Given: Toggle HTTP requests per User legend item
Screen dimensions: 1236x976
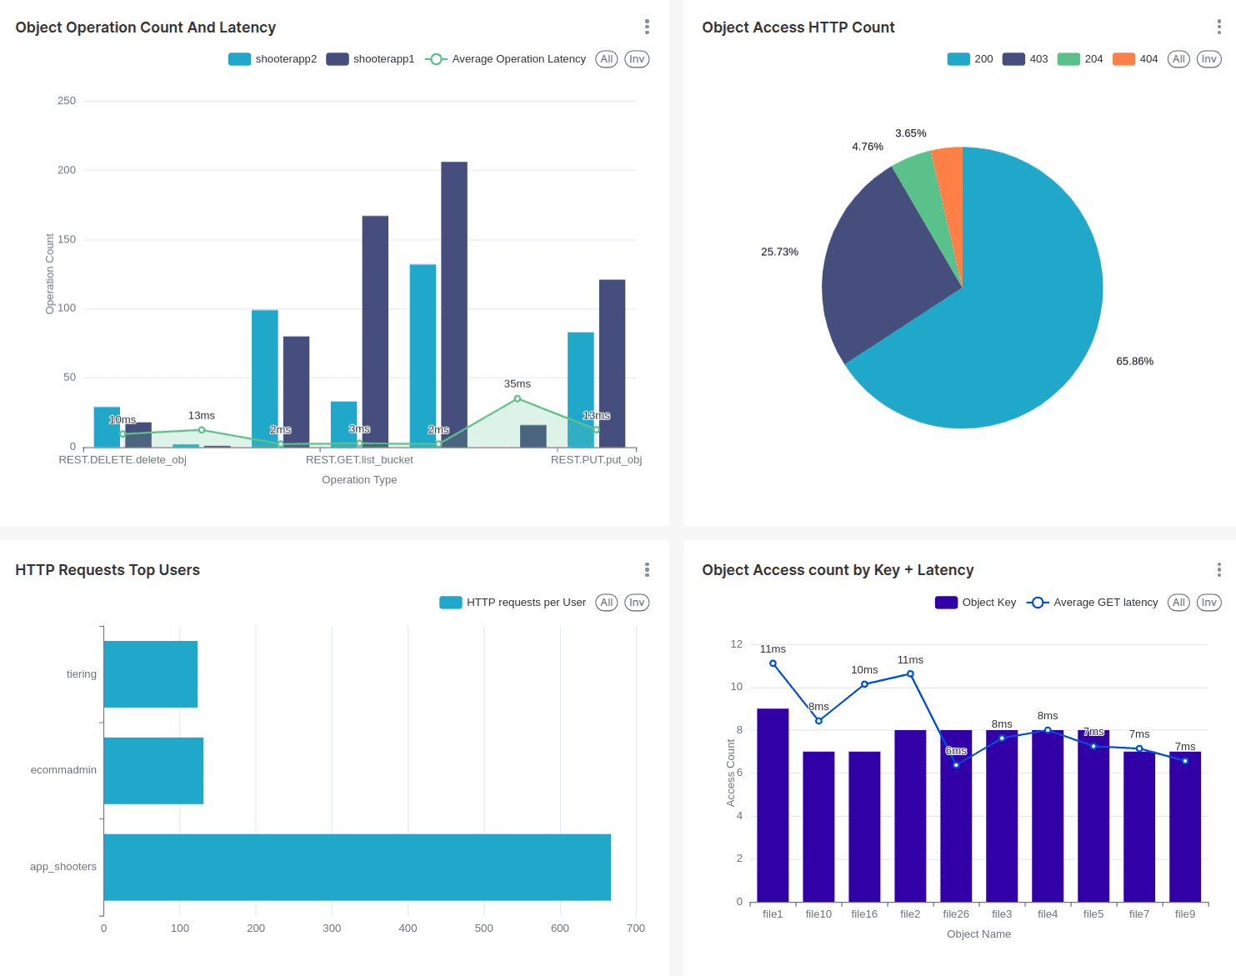Looking at the screenshot, I should click(x=513, y=603).
